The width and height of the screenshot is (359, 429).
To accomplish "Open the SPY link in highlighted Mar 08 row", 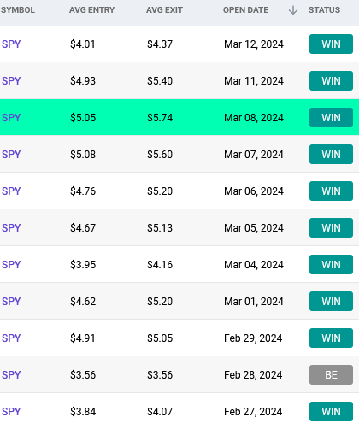I will [x=11, y=118].
